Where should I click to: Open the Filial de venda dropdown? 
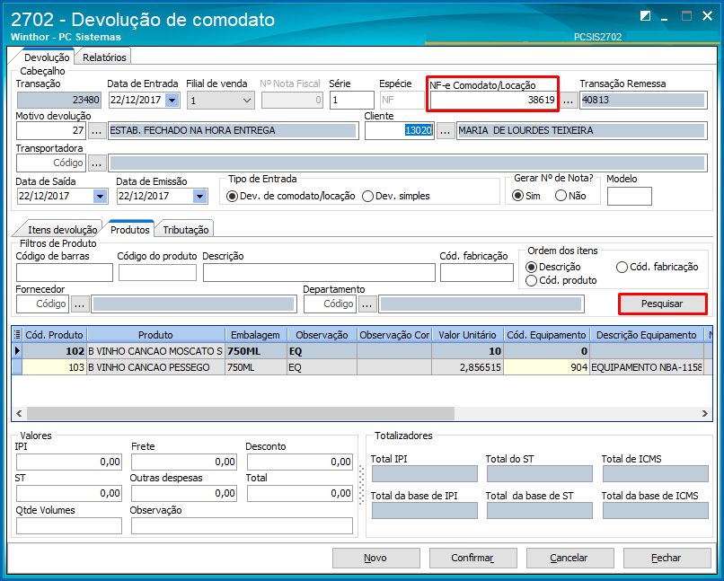(x=247, y=101)
